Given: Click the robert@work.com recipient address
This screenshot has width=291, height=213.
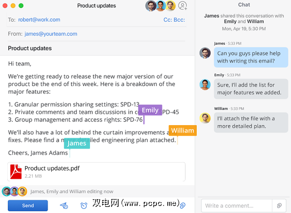Looking at the screenshot, I should click(x=39, y=20).
